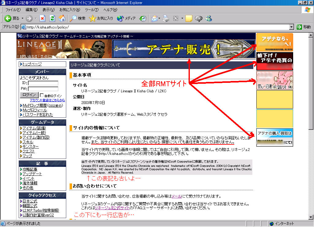The width and height of the screenshot is (314, 227).
Task: Open the 日本公式 link
Action: pyautogui.click(x=30, y=201)
